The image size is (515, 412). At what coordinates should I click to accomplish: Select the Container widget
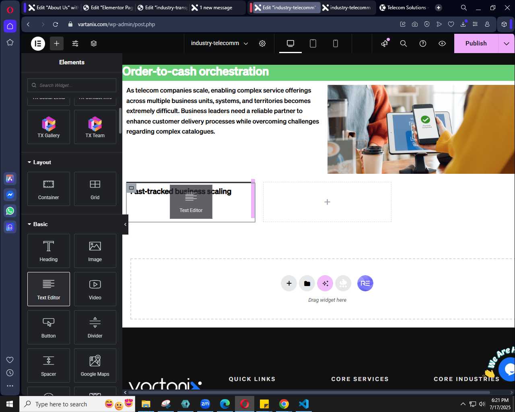click(49, 189)
